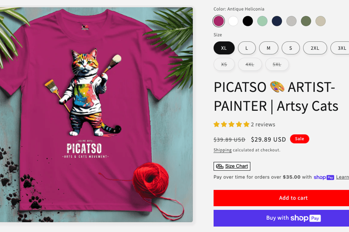Select size L option
The width and height of the screenshot is (349, 232).
coord(247,48)
